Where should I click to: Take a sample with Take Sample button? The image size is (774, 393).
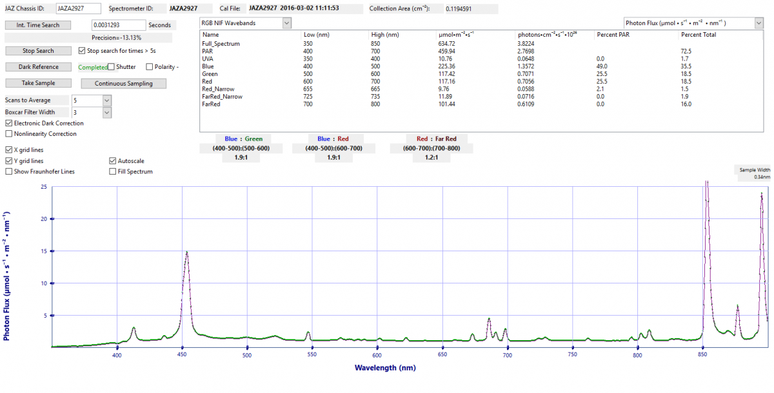pos(38,83)
